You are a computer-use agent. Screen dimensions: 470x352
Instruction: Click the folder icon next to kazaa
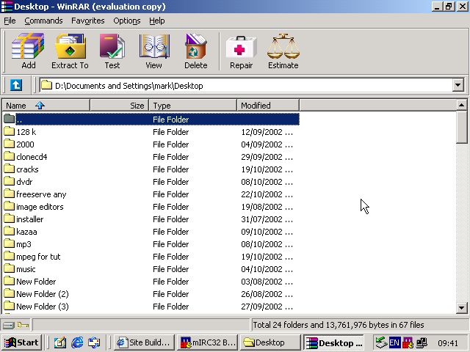10,232
